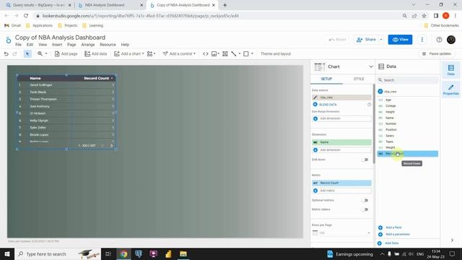Switch to the SETUP tab
Screen dimensions: 462x260
pyautogui.click(x=326, y=79)
